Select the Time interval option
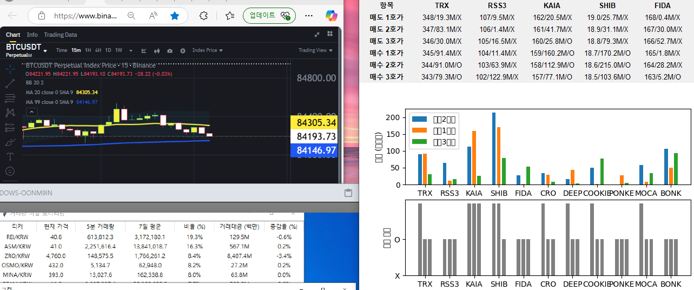 click(62, 50)
